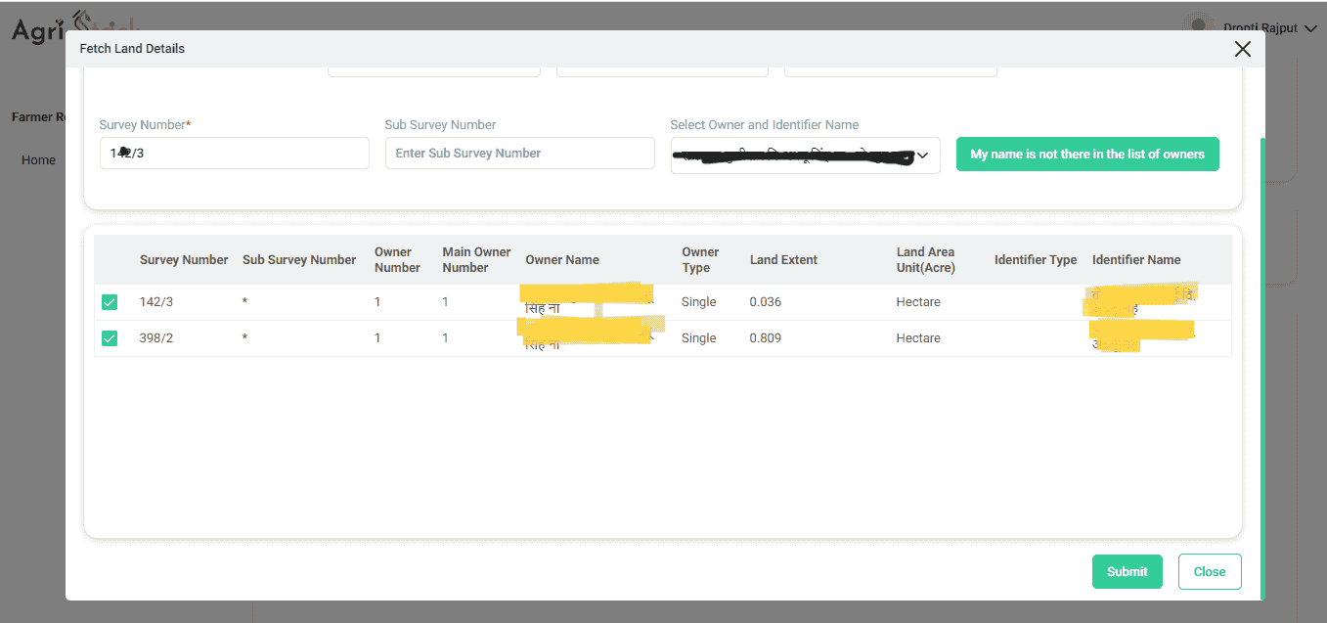This screenshot has height=623, width=1327.
Task: Click the AgriStack logo
Action: point(37,29)
